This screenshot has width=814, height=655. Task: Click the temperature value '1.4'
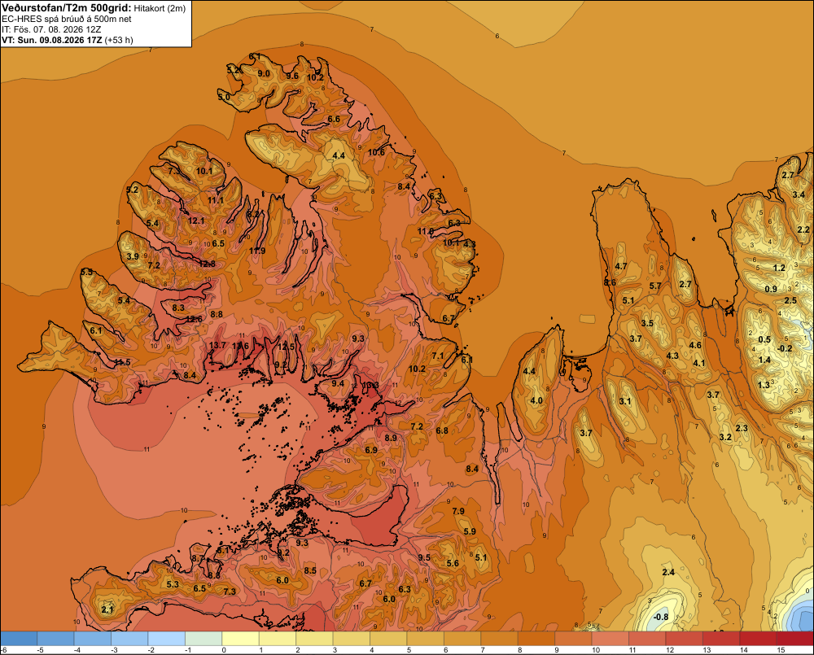tap(764, 360)
